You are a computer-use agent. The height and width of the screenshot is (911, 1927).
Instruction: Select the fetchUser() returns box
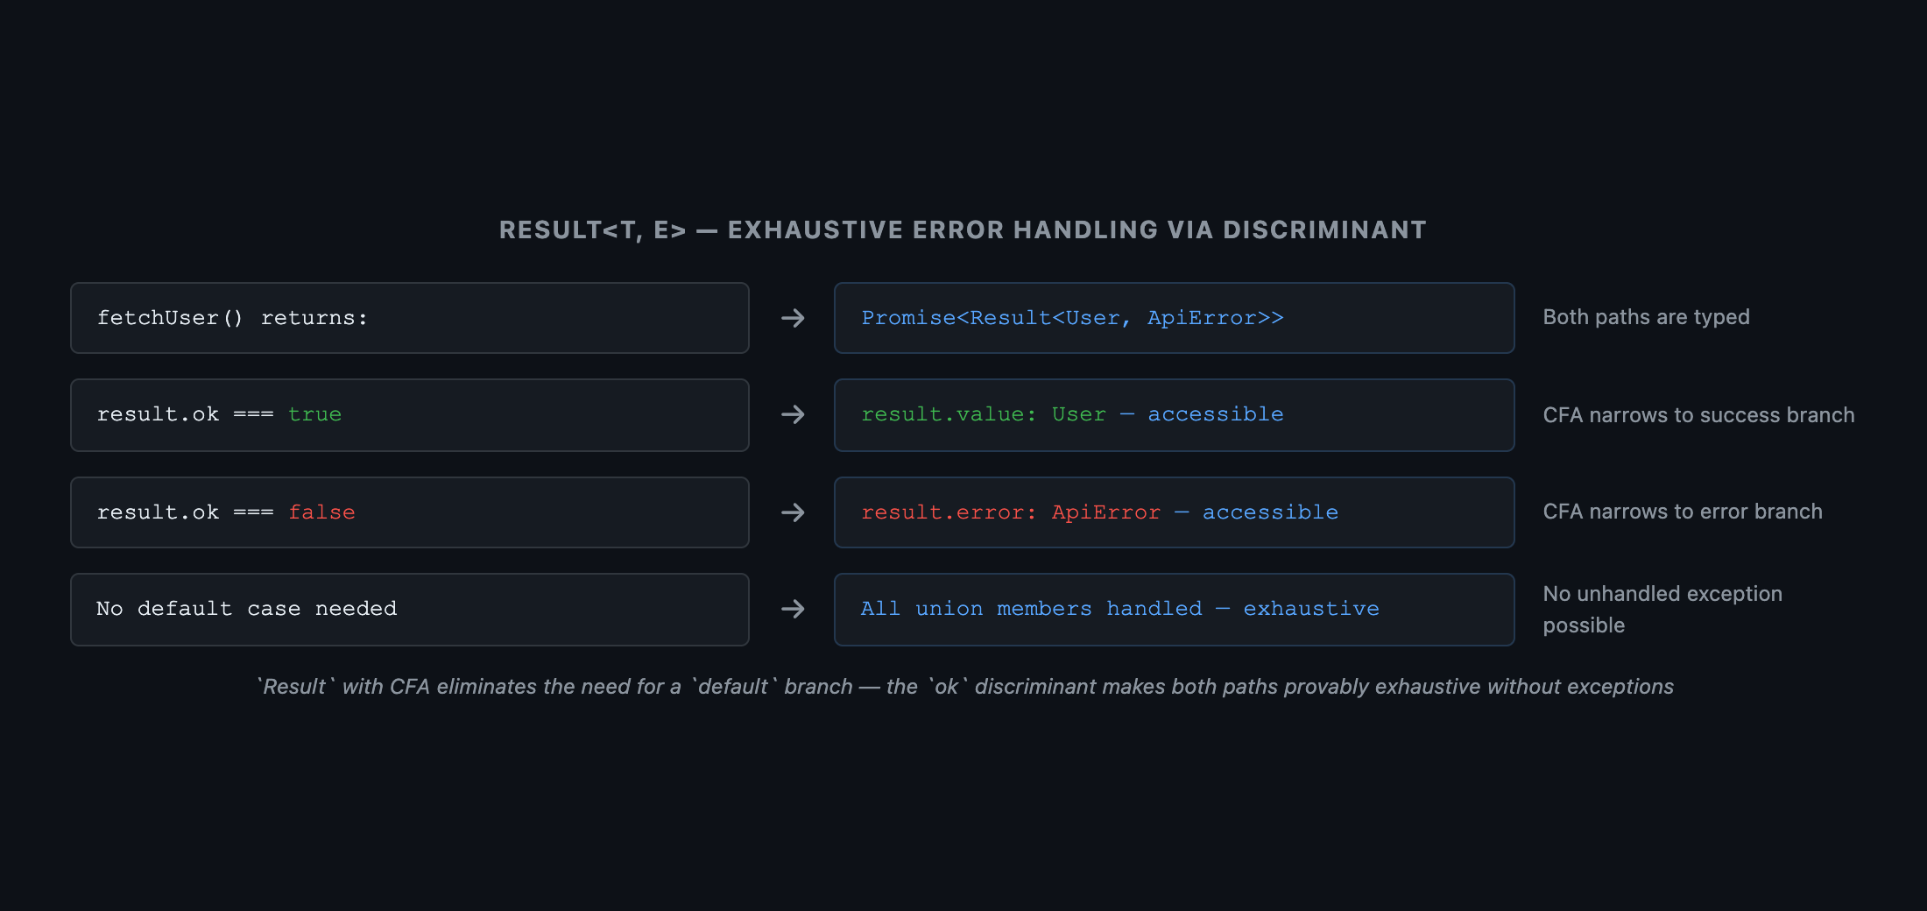pos(410,318)
